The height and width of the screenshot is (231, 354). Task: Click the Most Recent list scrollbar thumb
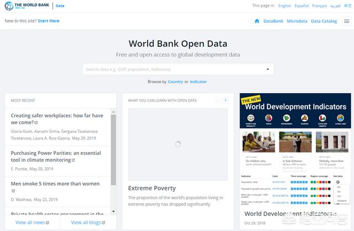pyautogui.click(x=113, y=150)
